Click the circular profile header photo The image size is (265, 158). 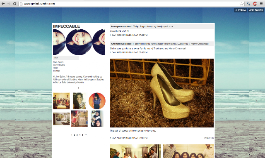79,42
